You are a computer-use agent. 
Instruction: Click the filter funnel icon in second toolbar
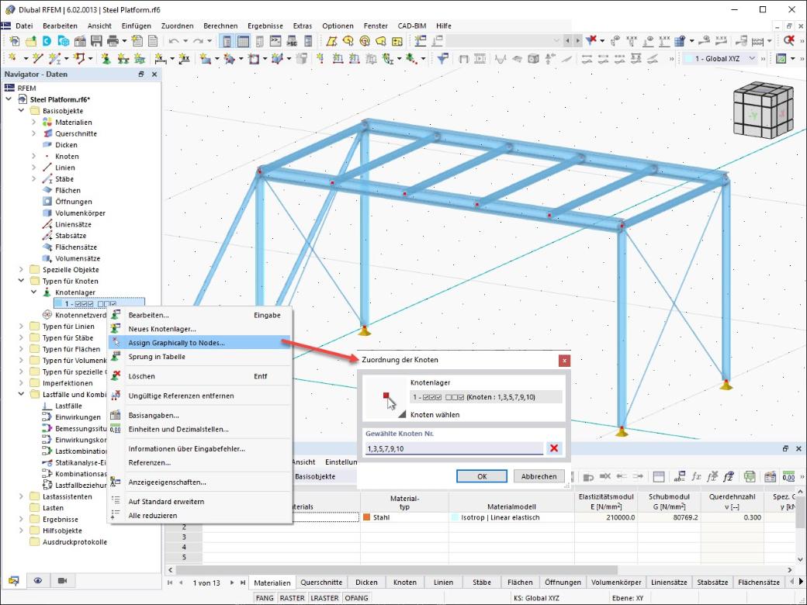click(442, 58)
